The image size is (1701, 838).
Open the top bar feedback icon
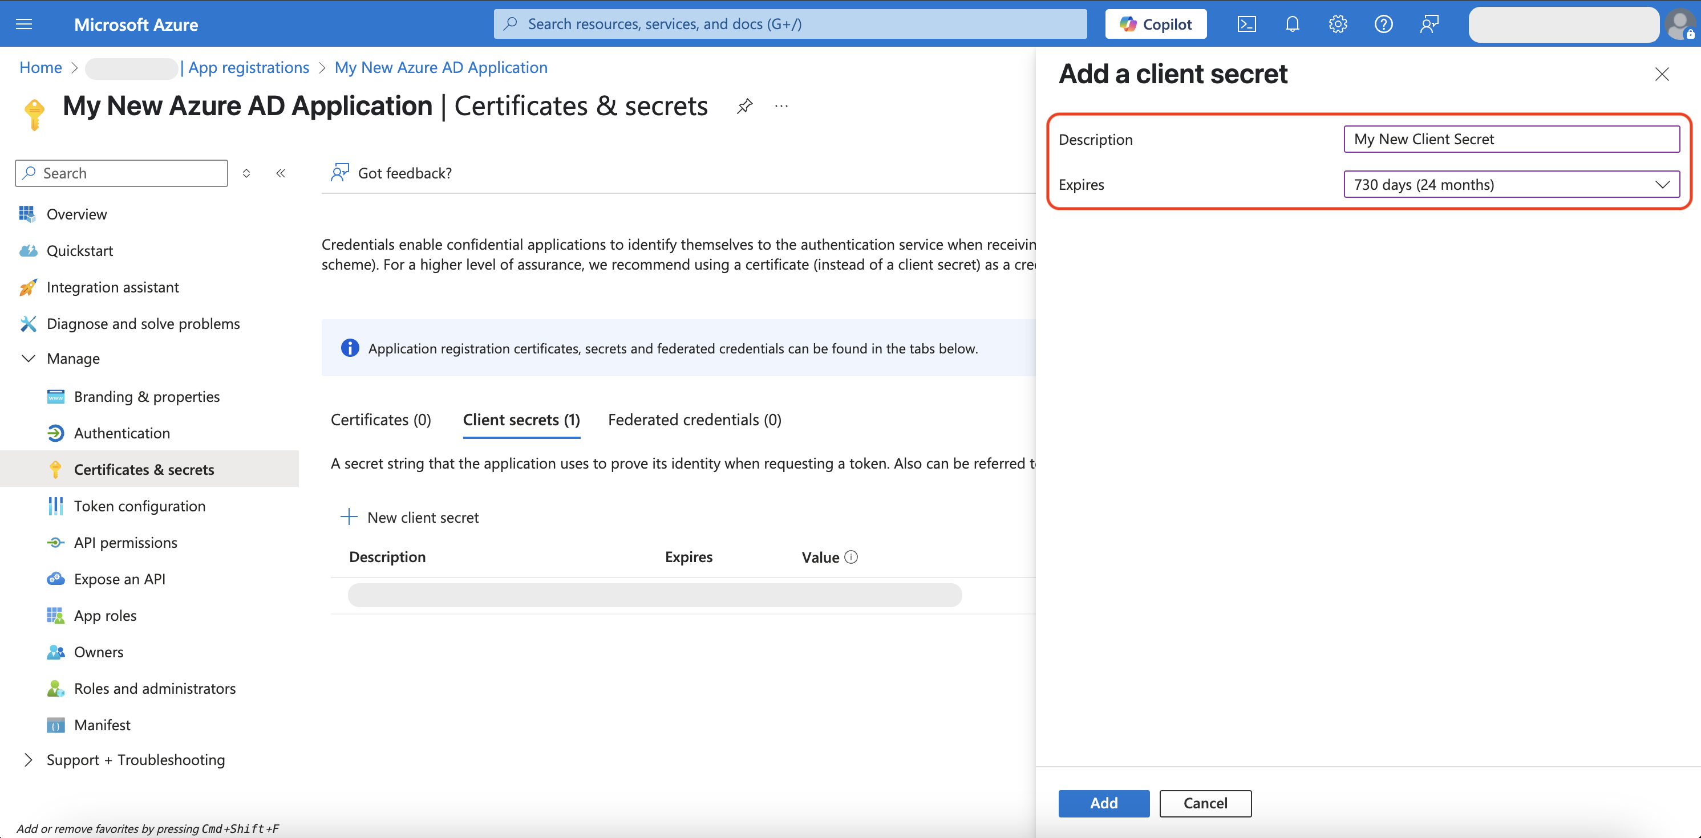[x=1429, y=25]
